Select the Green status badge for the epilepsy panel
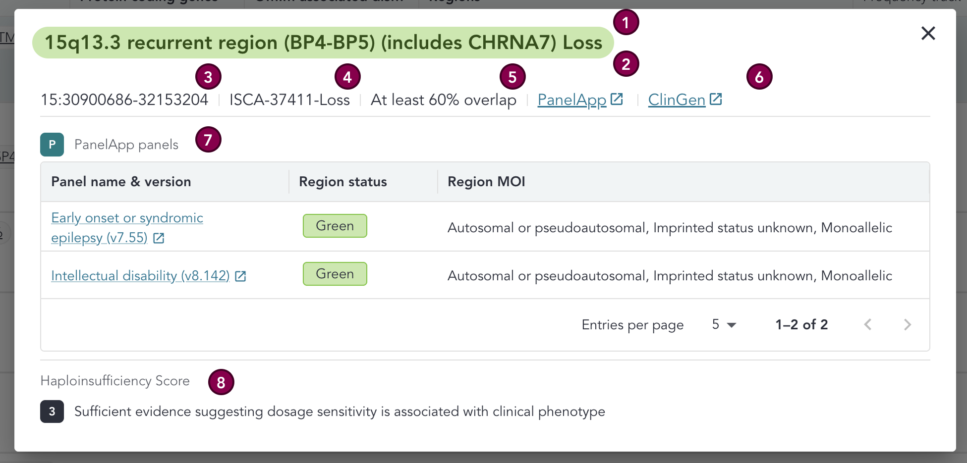967x463 pixels. point(335,226)
